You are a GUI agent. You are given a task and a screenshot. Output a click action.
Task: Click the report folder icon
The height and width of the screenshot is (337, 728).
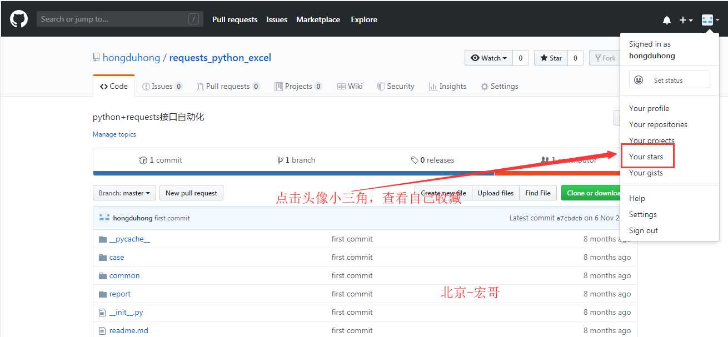[x=102, y=294]
